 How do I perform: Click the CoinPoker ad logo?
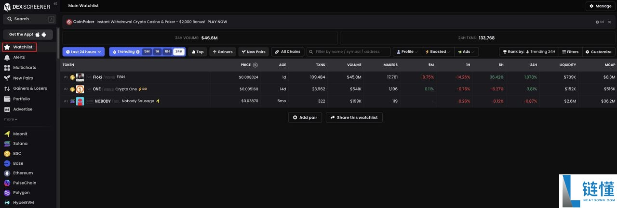click(69, 22)
